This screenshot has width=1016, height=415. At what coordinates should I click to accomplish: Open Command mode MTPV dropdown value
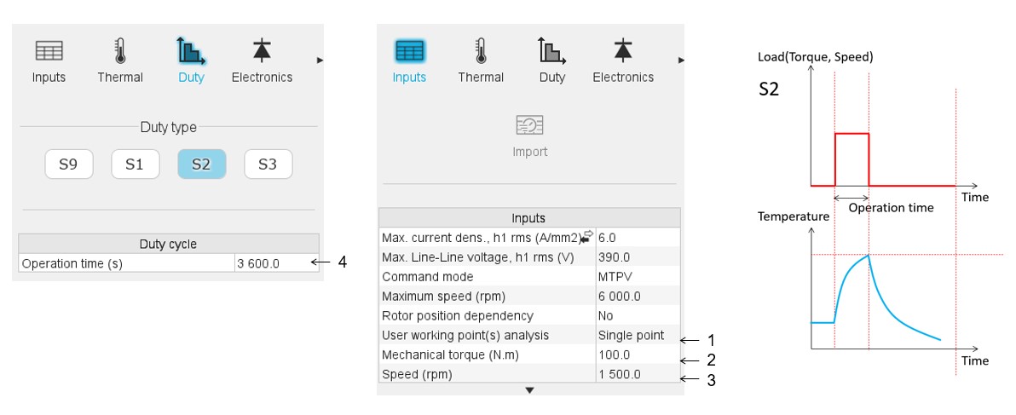click(637, 277)
